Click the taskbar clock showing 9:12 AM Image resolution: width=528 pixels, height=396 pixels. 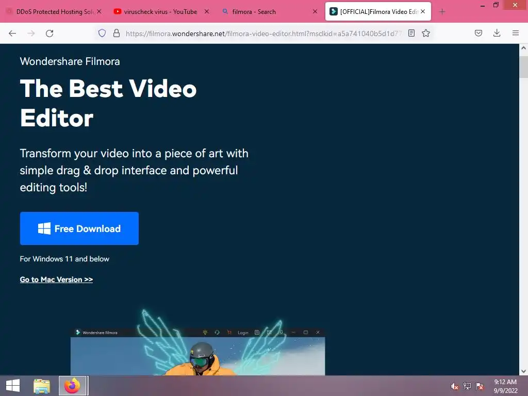(505, 386)
